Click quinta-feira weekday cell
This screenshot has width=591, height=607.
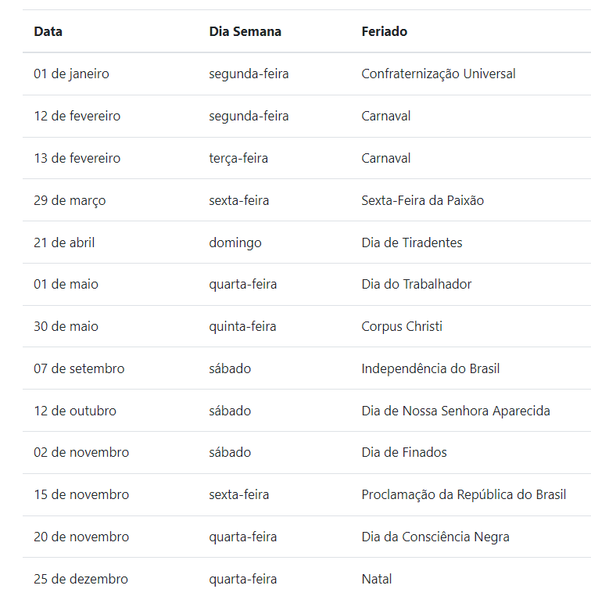tap(242, 326)
